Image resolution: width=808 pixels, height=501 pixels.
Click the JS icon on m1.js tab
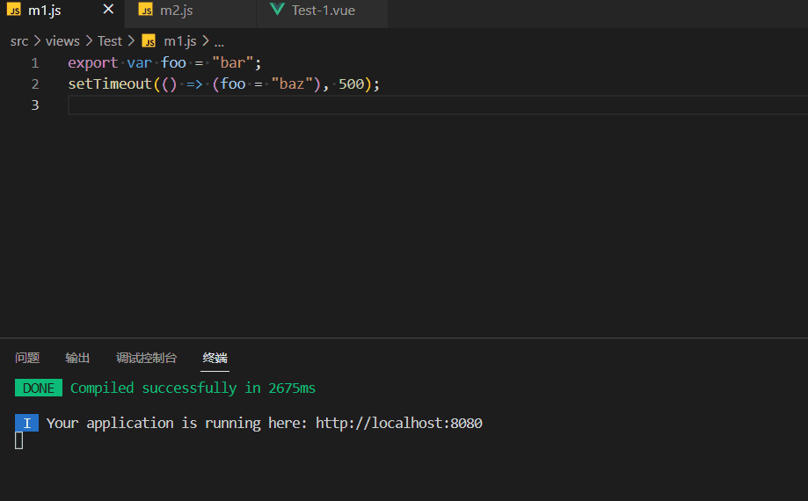(14, 10)
